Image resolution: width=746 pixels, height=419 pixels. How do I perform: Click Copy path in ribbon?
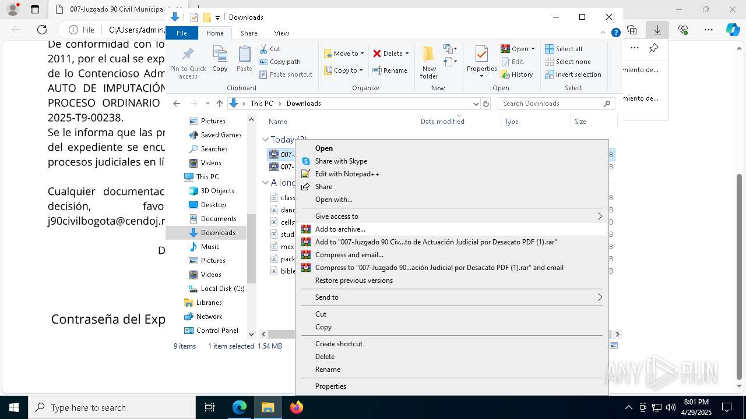[280, 62]
